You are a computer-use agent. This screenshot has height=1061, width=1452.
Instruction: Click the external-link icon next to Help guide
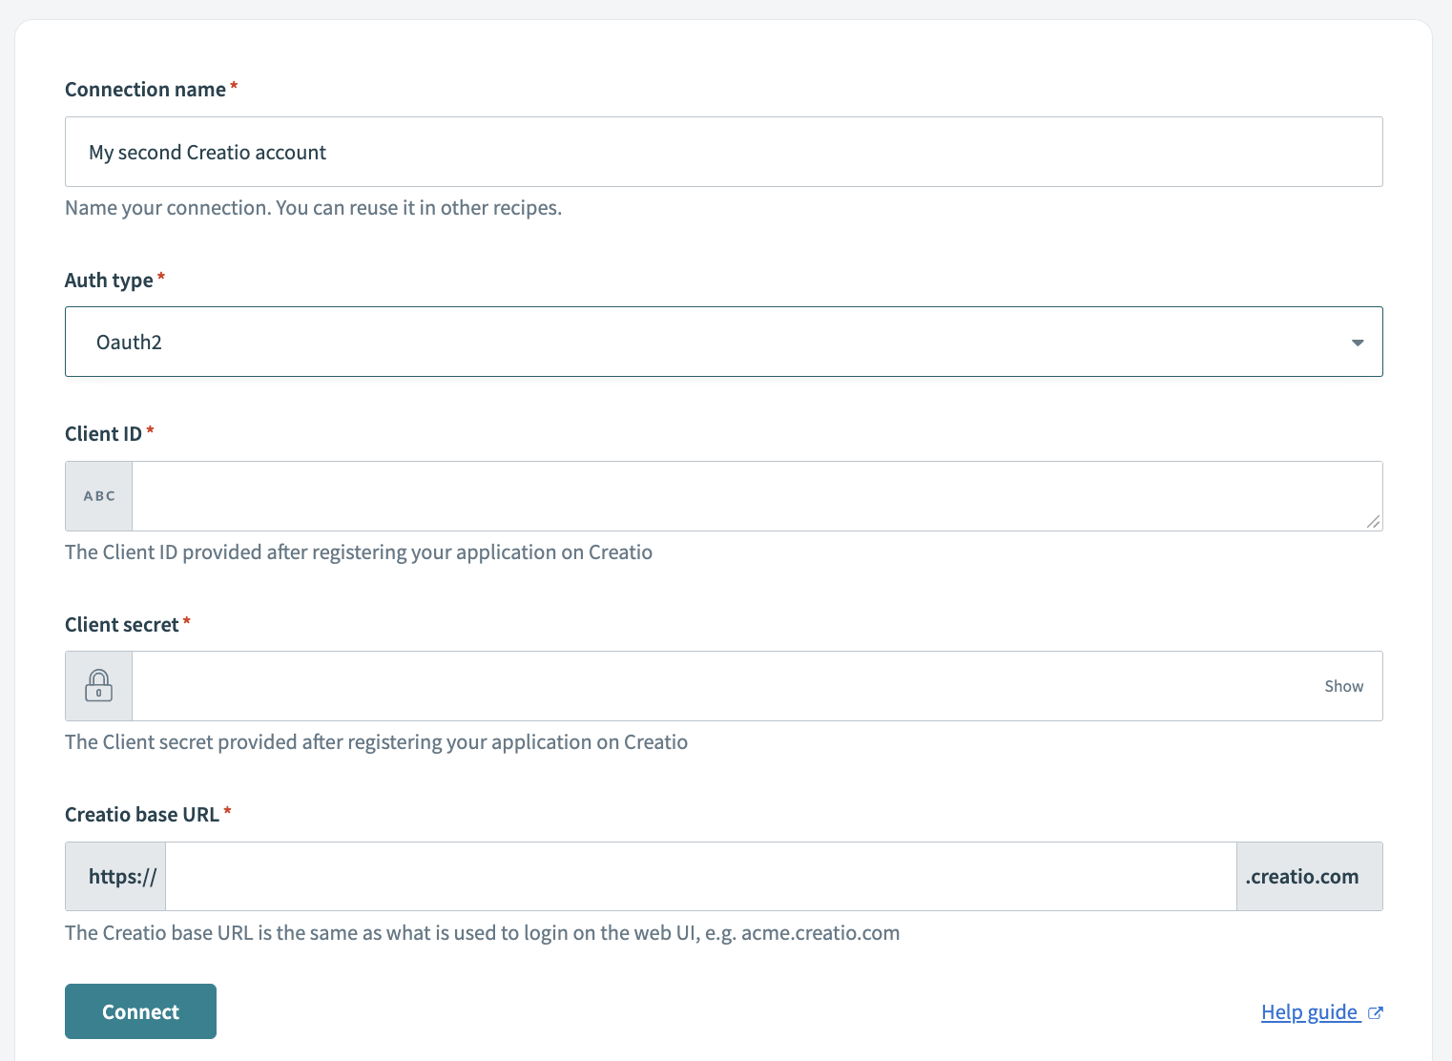(x=1376, y=1012)
